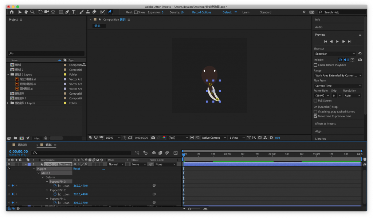Pick the Hand tool
This screenshot has width=373, height=218.
click(x=26, y=12)
